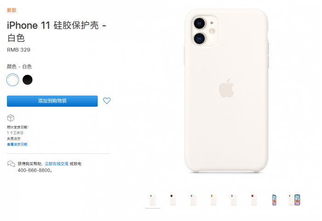Select angled iPhone front screen thumbnail
The height and width of the screenshot is (221, 322).
(274, 200)
